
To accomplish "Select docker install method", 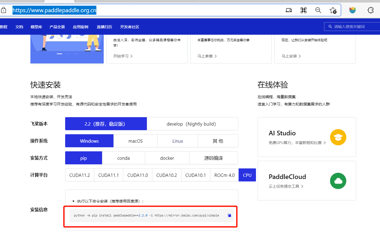I will tap(167, 158).
